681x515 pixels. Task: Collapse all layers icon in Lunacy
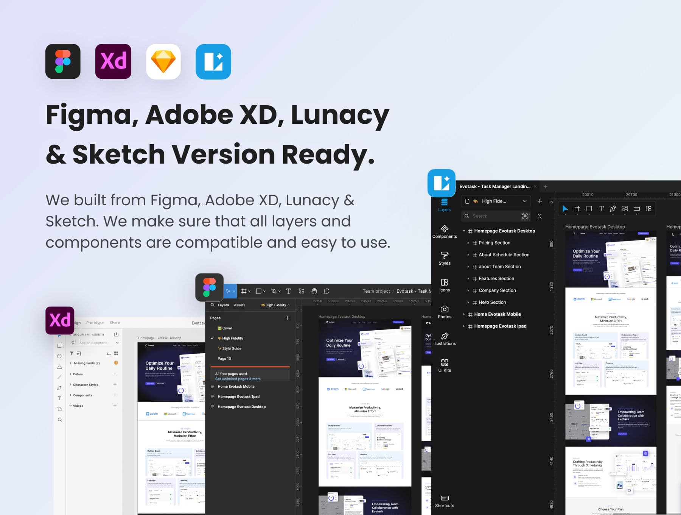(540, 216)
